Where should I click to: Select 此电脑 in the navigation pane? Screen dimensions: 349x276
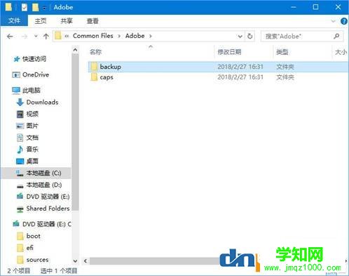[x=32, y=91]
